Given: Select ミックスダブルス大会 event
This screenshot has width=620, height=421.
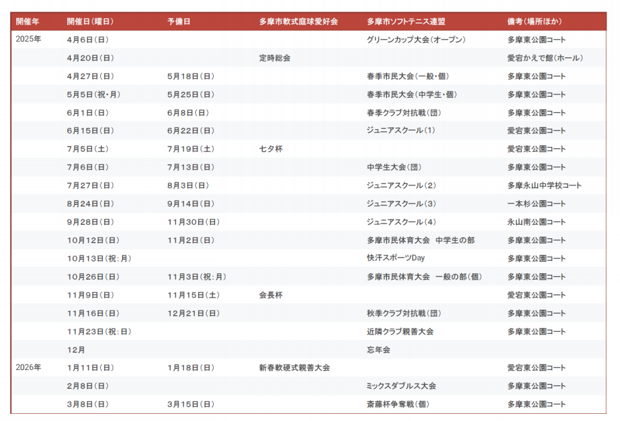Looking at the screenshot, I should 401,386.
